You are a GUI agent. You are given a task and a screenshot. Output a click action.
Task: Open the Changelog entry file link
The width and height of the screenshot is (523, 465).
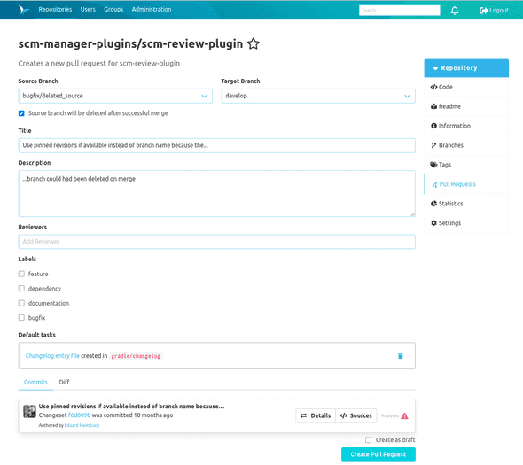(x=52, y=356)
